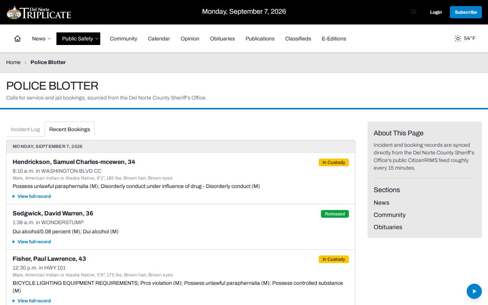
Task: Follow the Home breadcrumb link
Action: click(13, 62)
